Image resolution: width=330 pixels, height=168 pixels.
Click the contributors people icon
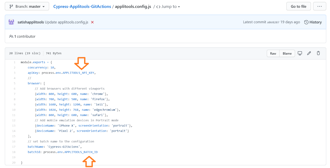coord(11,36)
